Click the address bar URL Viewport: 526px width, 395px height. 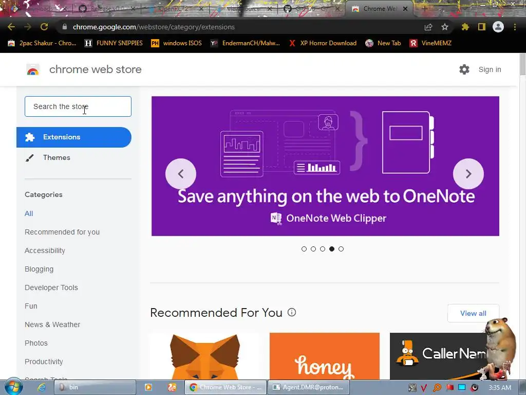click(154, 27)
